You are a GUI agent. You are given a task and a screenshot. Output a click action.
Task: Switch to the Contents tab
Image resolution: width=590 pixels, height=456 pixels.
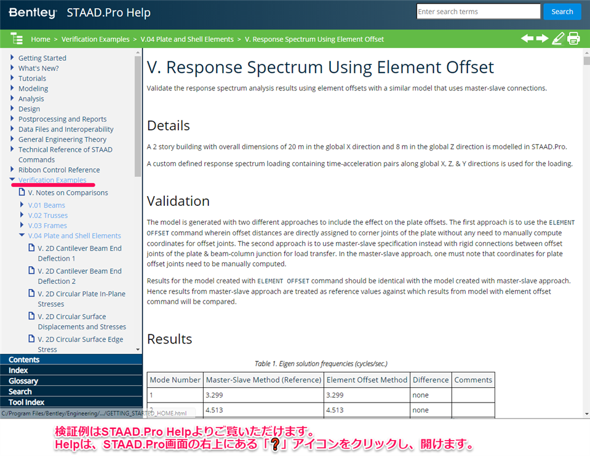(71, 360)
